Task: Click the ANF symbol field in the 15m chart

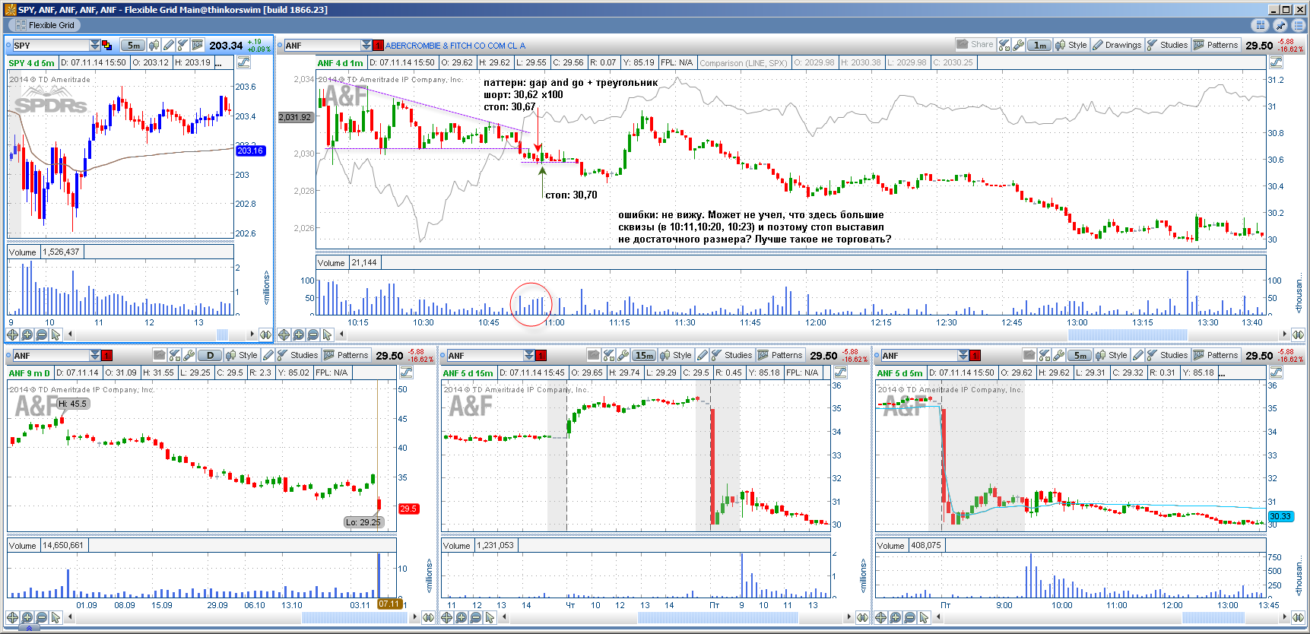Action: click(x=485, y=355)
